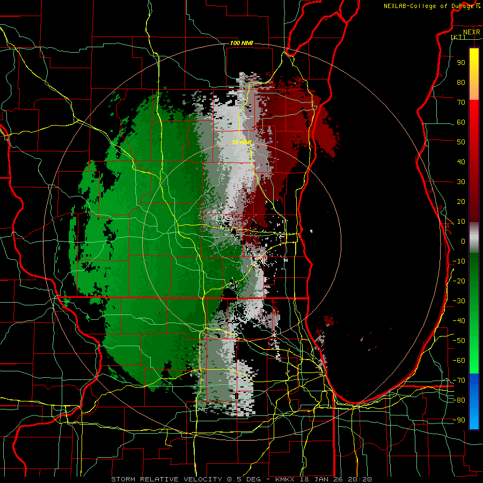Pick the gray zero-velocity segment of the color bar
The image size is (483, 483).
(x=474, y=238)
